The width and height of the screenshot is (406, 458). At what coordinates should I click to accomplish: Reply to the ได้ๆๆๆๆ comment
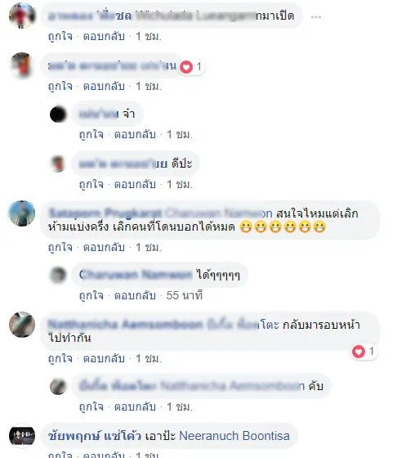point(135,295)
